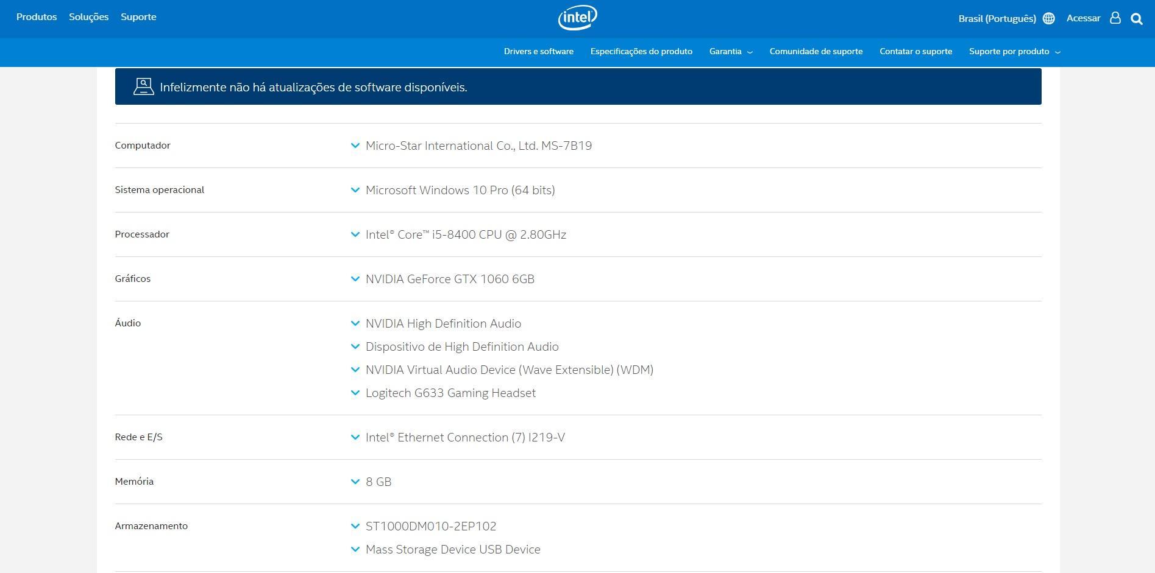The image size is (1155, 573).
Task: Open the search magnifier icon
Action: (x=1136, y=19)
